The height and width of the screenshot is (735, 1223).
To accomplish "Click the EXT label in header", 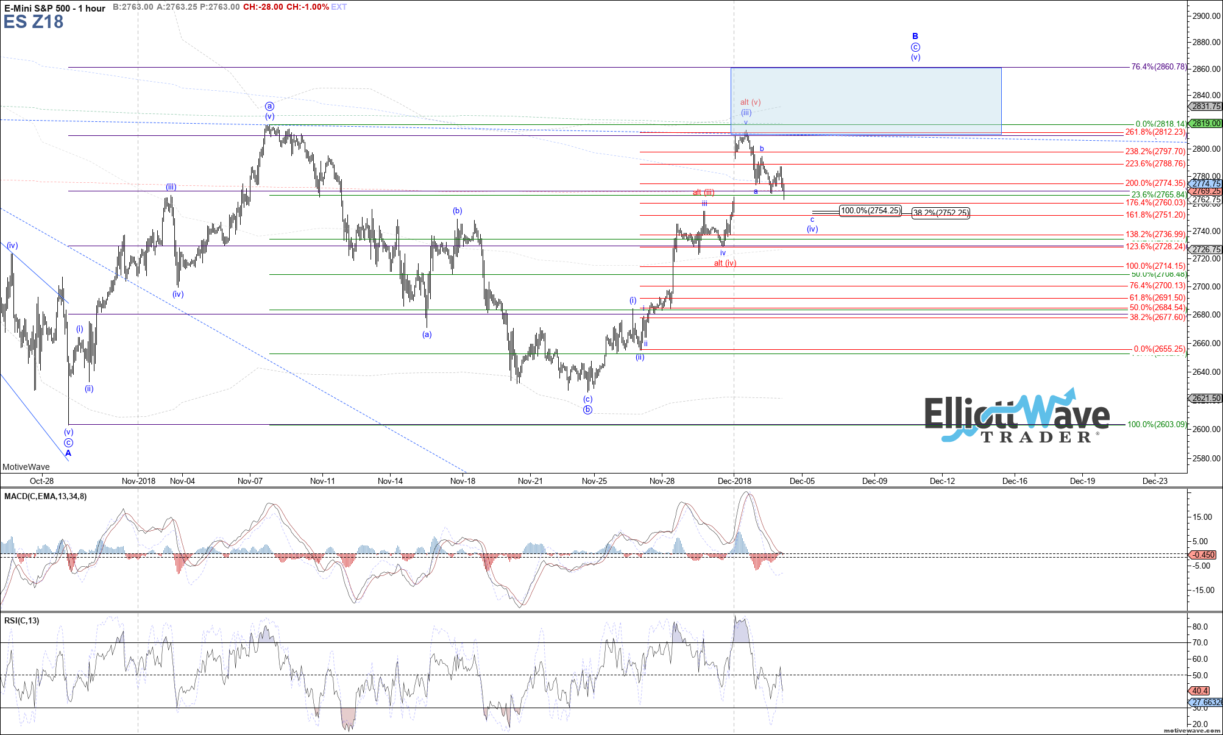I will point(339,7).
